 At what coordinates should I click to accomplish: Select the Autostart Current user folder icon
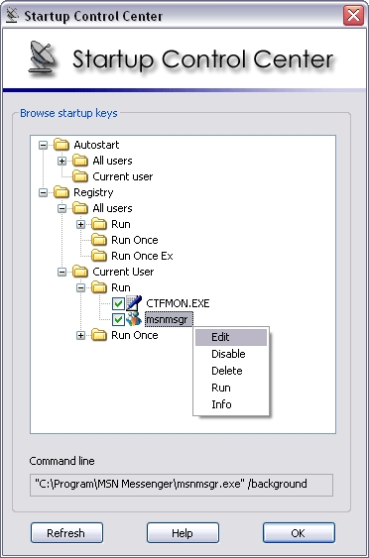[80, 176]
